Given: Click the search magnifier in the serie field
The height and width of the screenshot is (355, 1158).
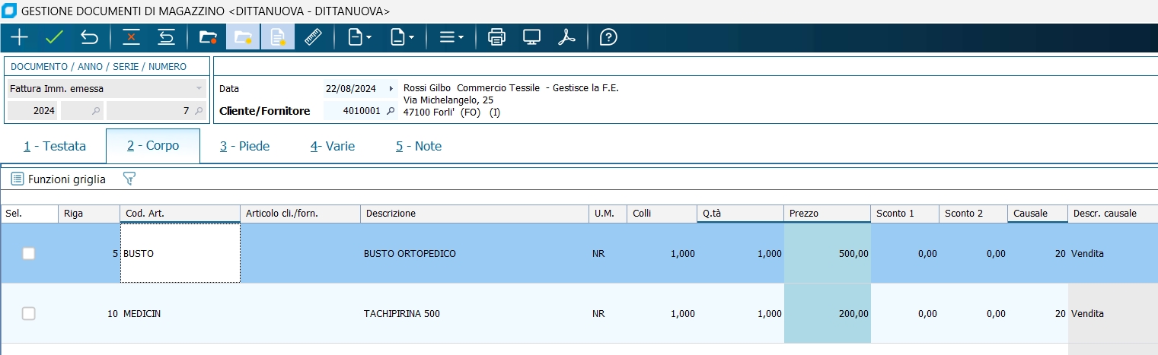Looking at the screenshot, I should (96, 111).
